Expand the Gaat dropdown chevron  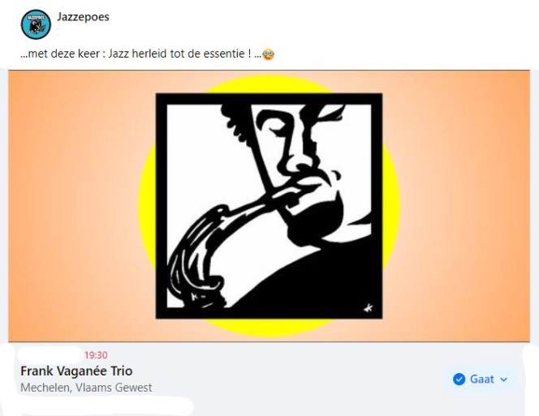click(504, 380)
